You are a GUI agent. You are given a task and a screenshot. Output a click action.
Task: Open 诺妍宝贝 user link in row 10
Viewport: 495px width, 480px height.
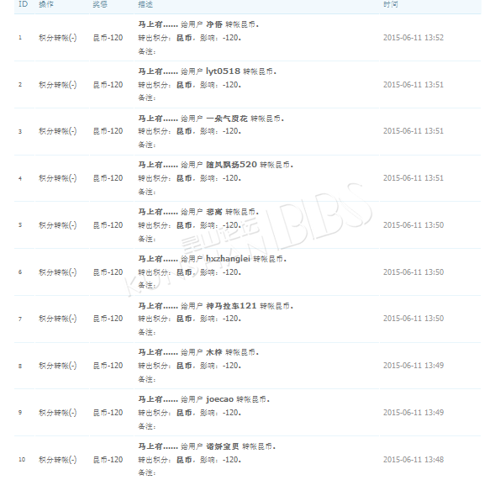[x=223, y=446]
